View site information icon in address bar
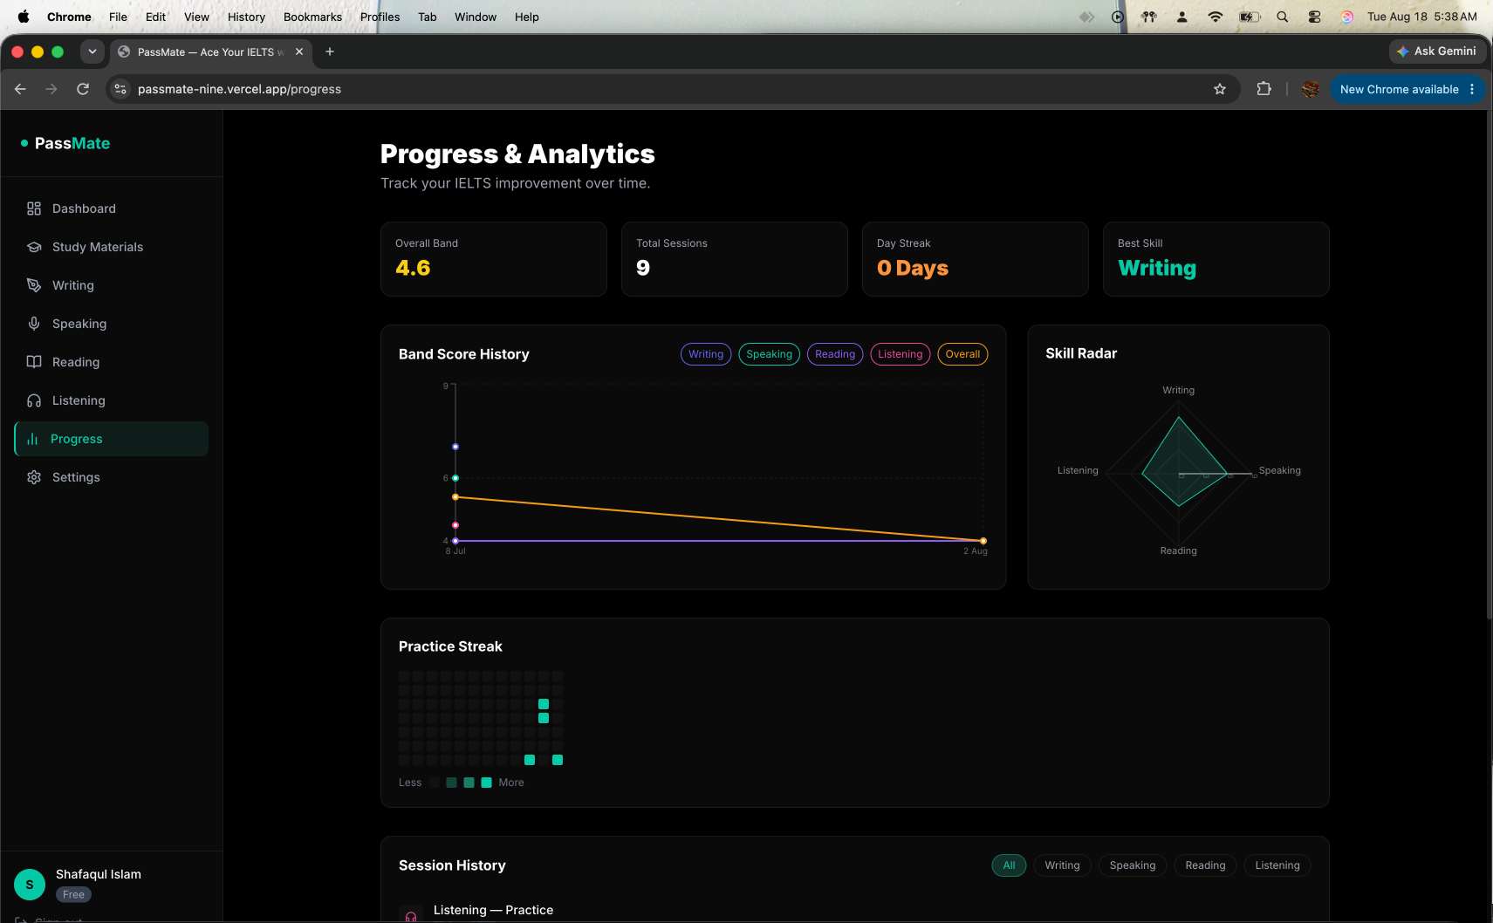 click(120, 89)
